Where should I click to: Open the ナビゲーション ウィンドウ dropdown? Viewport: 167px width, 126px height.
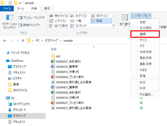tap(9, 22)
